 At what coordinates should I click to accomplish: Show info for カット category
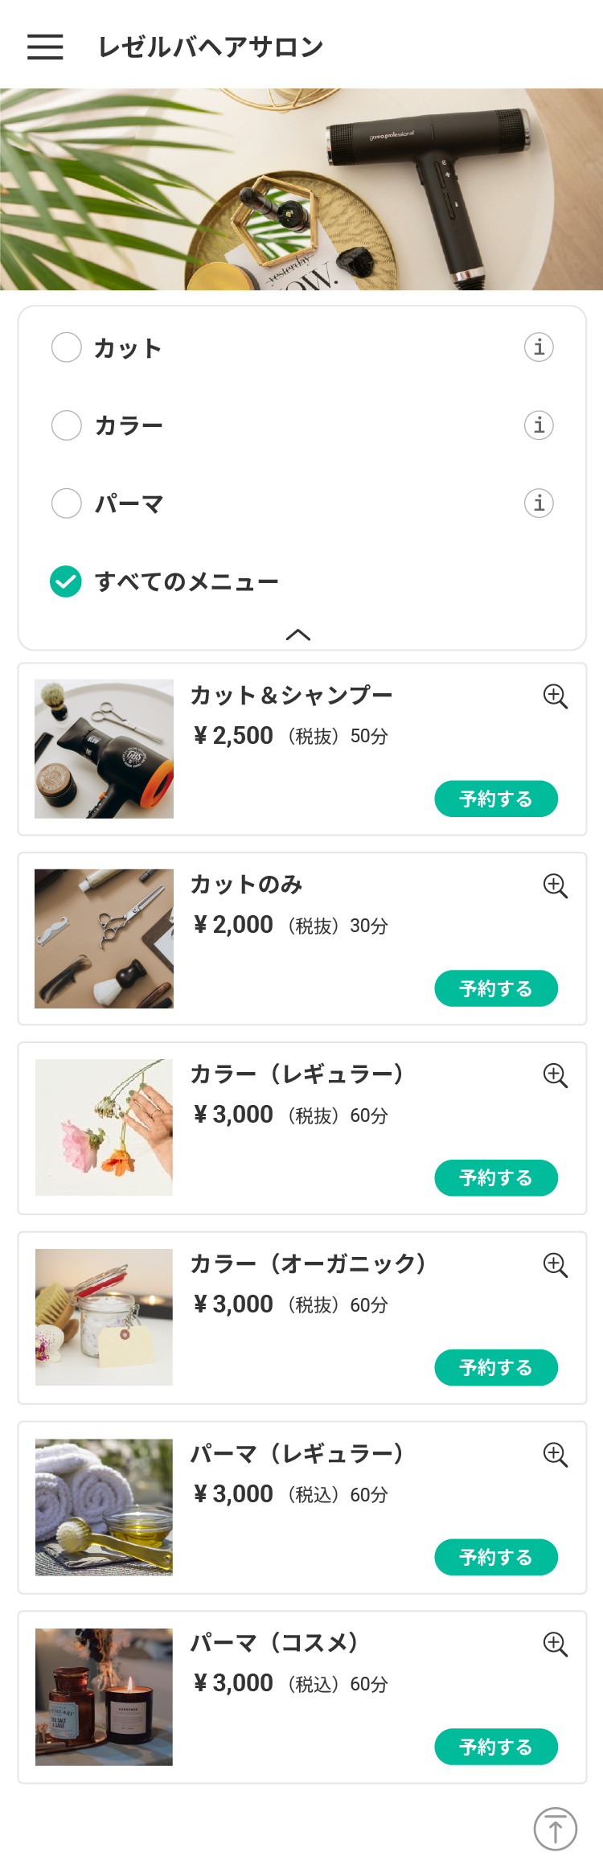[x=539, y=347]
